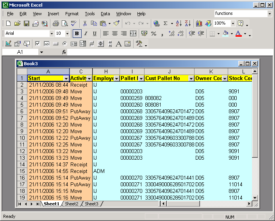The width and height of the screenshot is (275, 221).
Task: Click the insert function fx button
Action: point(64,52)
